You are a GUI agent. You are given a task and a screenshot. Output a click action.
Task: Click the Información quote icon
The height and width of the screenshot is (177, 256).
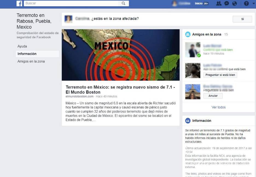pos(188,121)
